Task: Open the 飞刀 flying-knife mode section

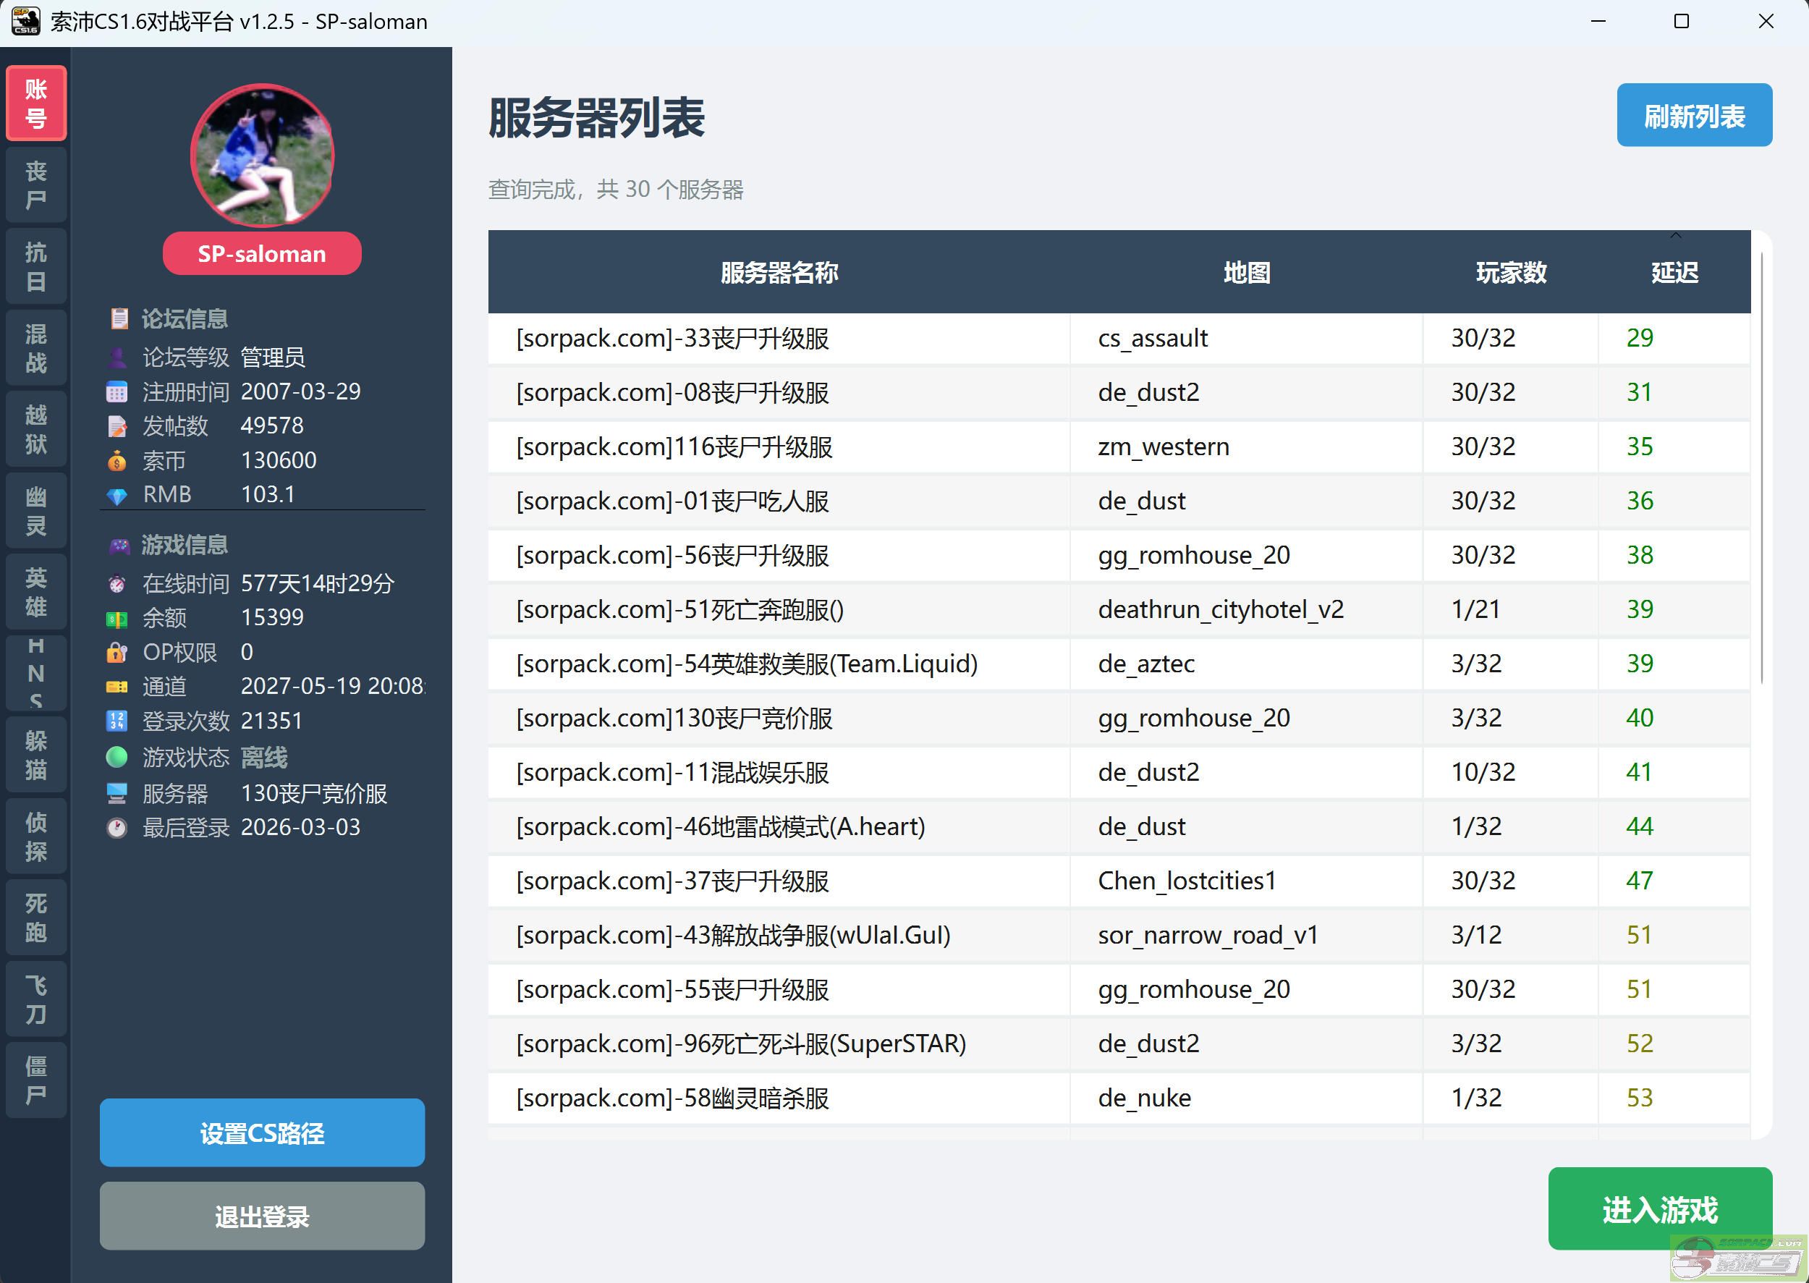Action: tap(35, 998)
